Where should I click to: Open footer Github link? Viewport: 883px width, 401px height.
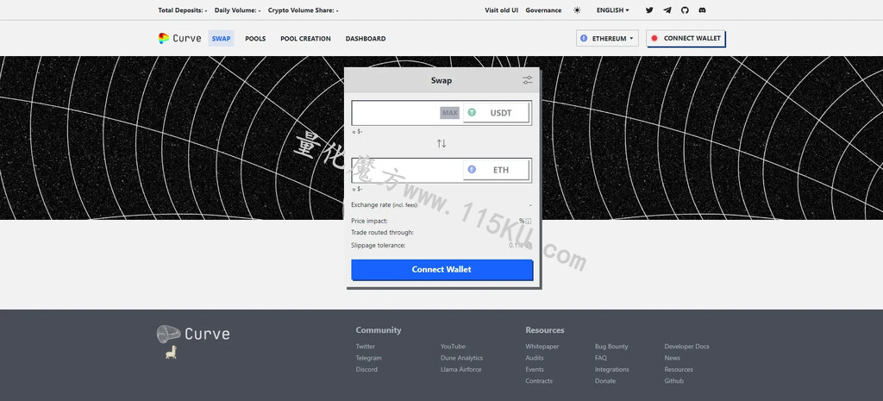pyautogui.click(x=673, y=381)
